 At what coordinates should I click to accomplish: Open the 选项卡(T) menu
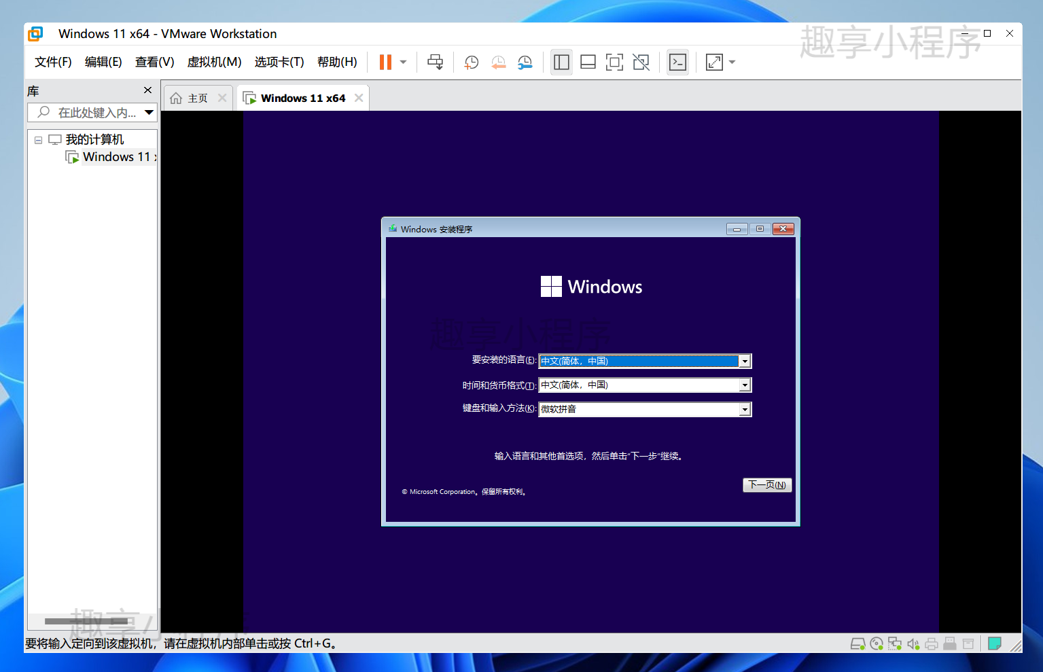pos(279,62)
